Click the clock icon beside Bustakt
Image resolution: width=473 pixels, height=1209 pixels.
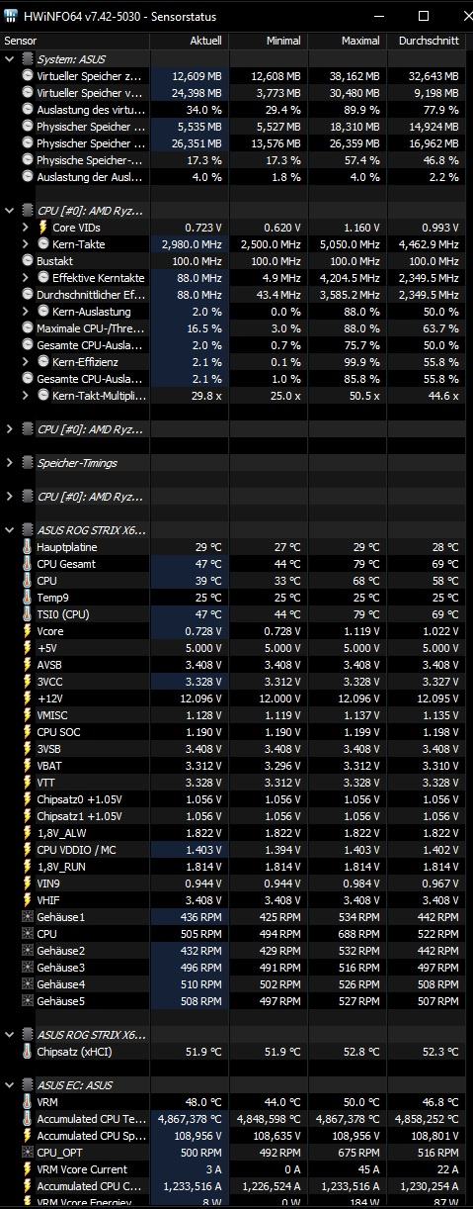(27, 261)
